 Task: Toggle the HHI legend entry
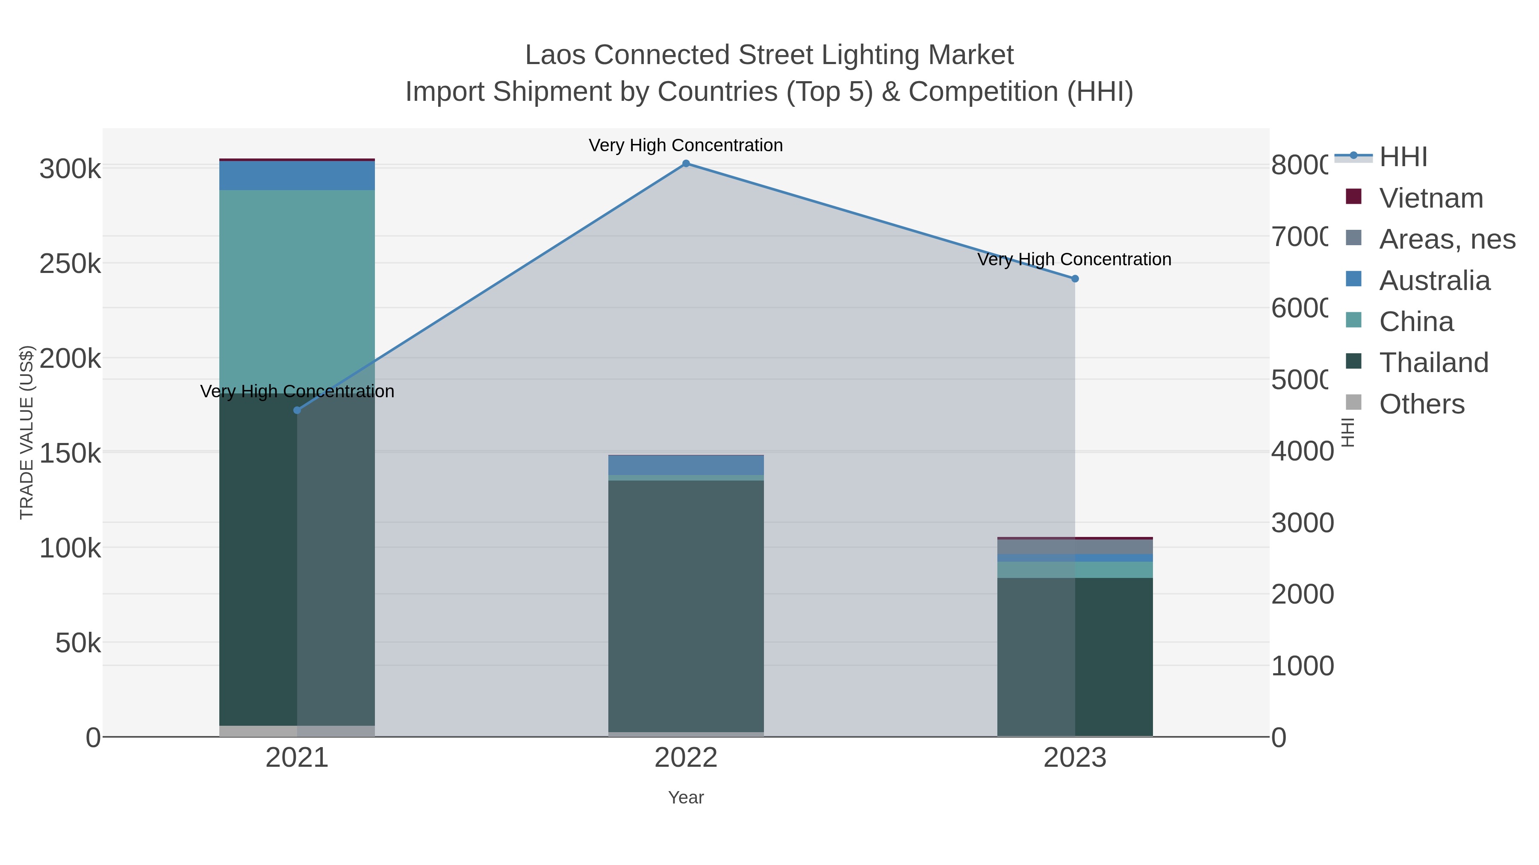1381,157
